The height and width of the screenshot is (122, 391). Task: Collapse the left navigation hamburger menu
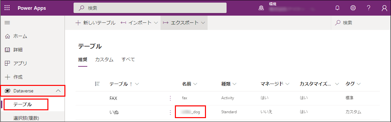[8, 22]
